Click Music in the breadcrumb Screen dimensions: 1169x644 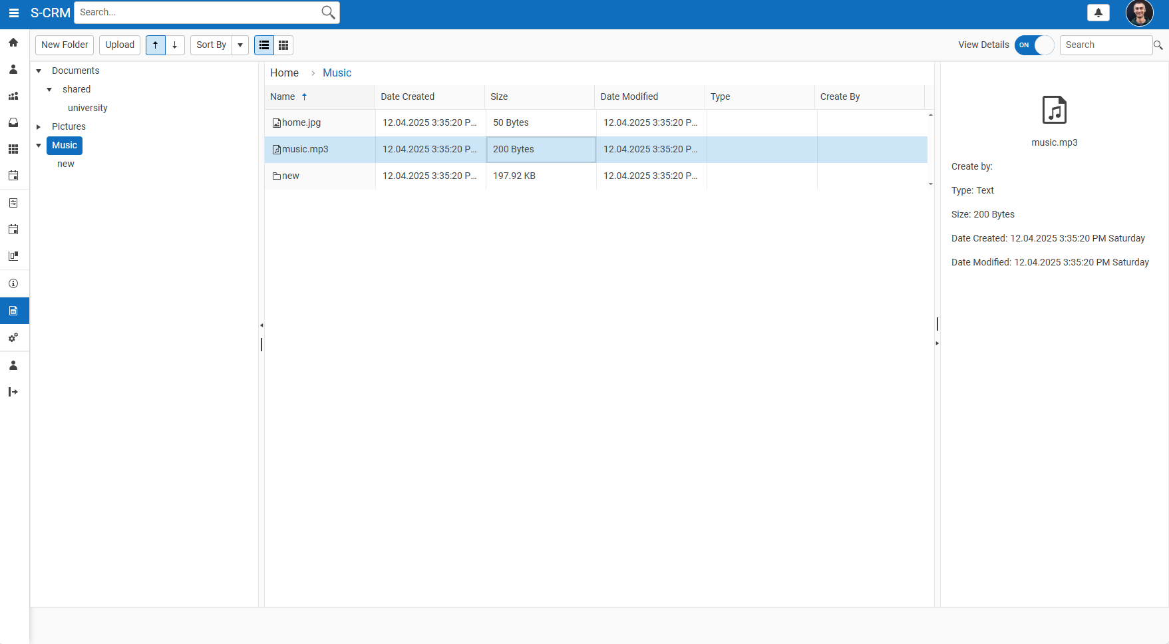click(337, 73)
